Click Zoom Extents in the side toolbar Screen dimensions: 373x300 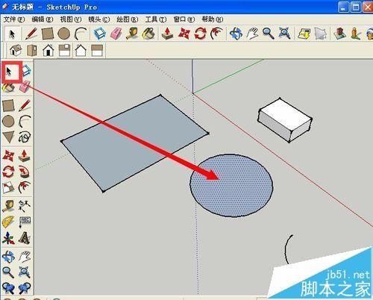click(25, 272)
